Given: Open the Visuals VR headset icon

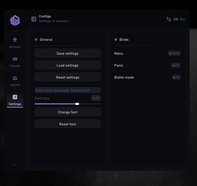Looking at the screenshot, I should 15,59.
